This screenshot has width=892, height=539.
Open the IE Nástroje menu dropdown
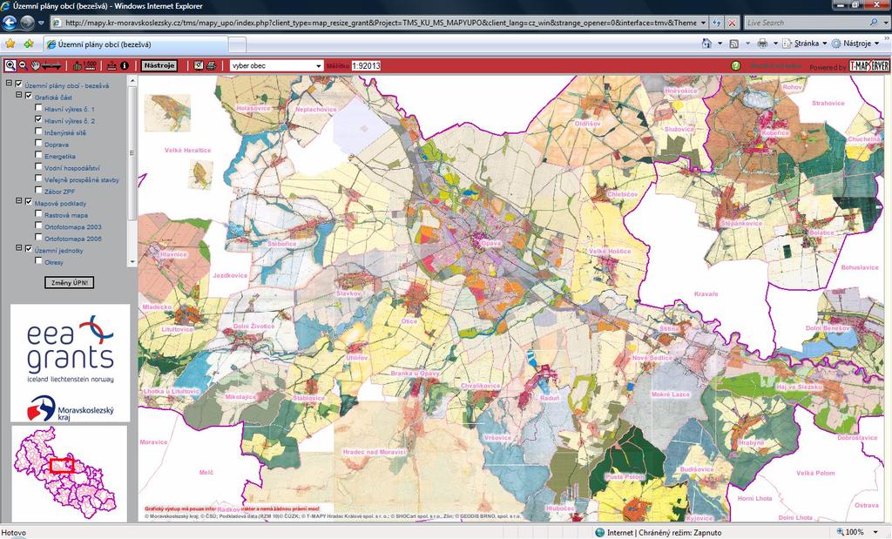tap(856, 44)
